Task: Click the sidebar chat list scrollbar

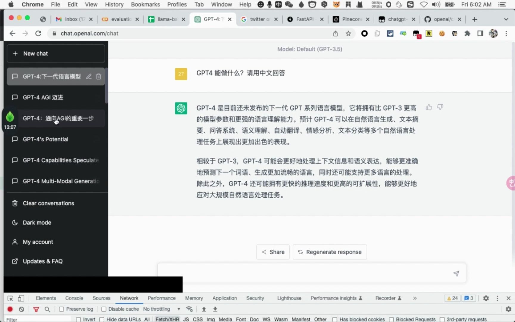Action: 106,86
